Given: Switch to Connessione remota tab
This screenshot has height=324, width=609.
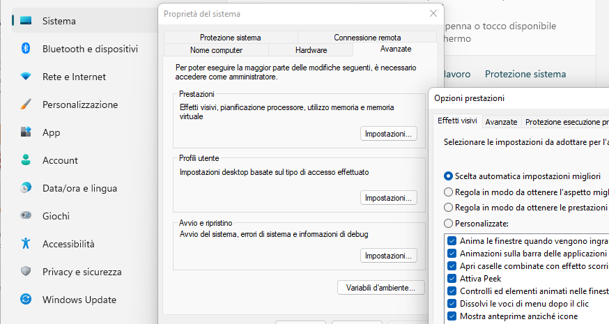Looking at the screenshot, I should point(367,38).
